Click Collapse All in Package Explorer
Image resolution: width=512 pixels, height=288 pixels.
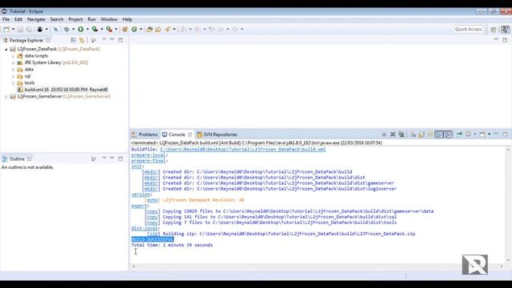point(74,40)
